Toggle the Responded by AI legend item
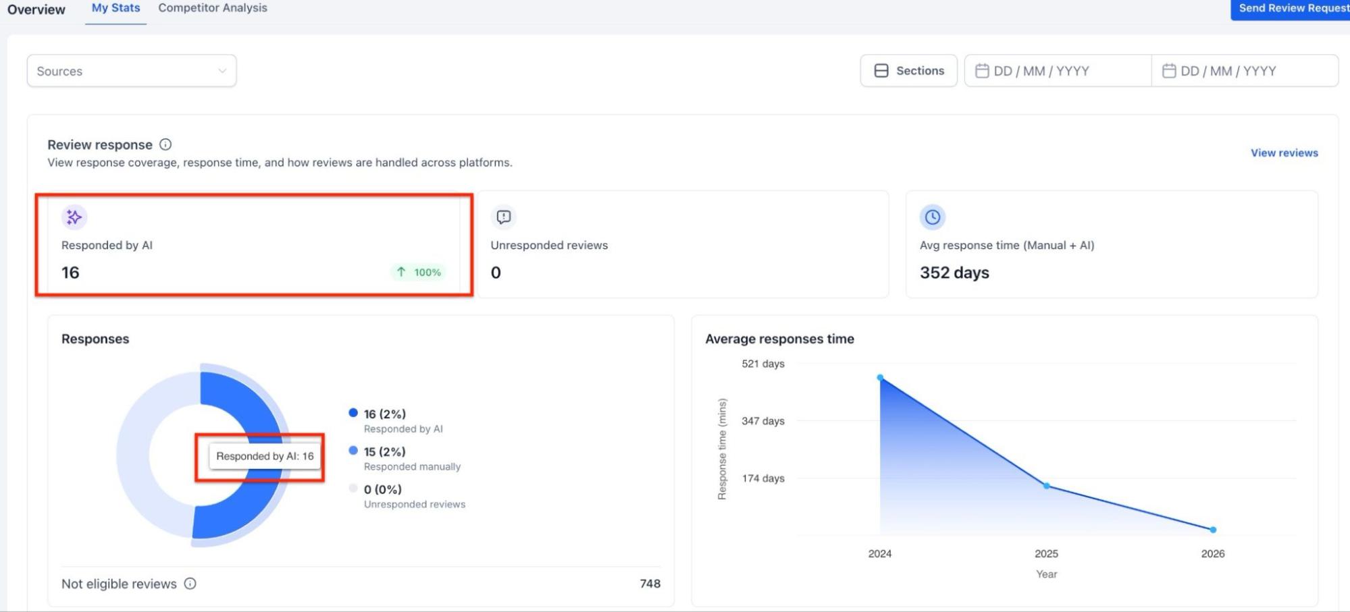This screenshot has height=612, width=1350. pos(395,420)
